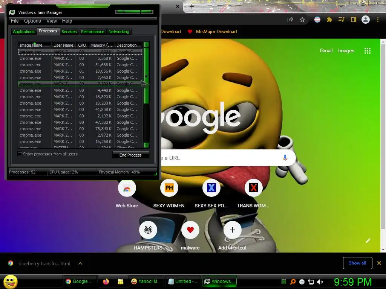
Task: Open a new Chrome tab with plus
Action: pyautogui.click(x=192, y=6)
